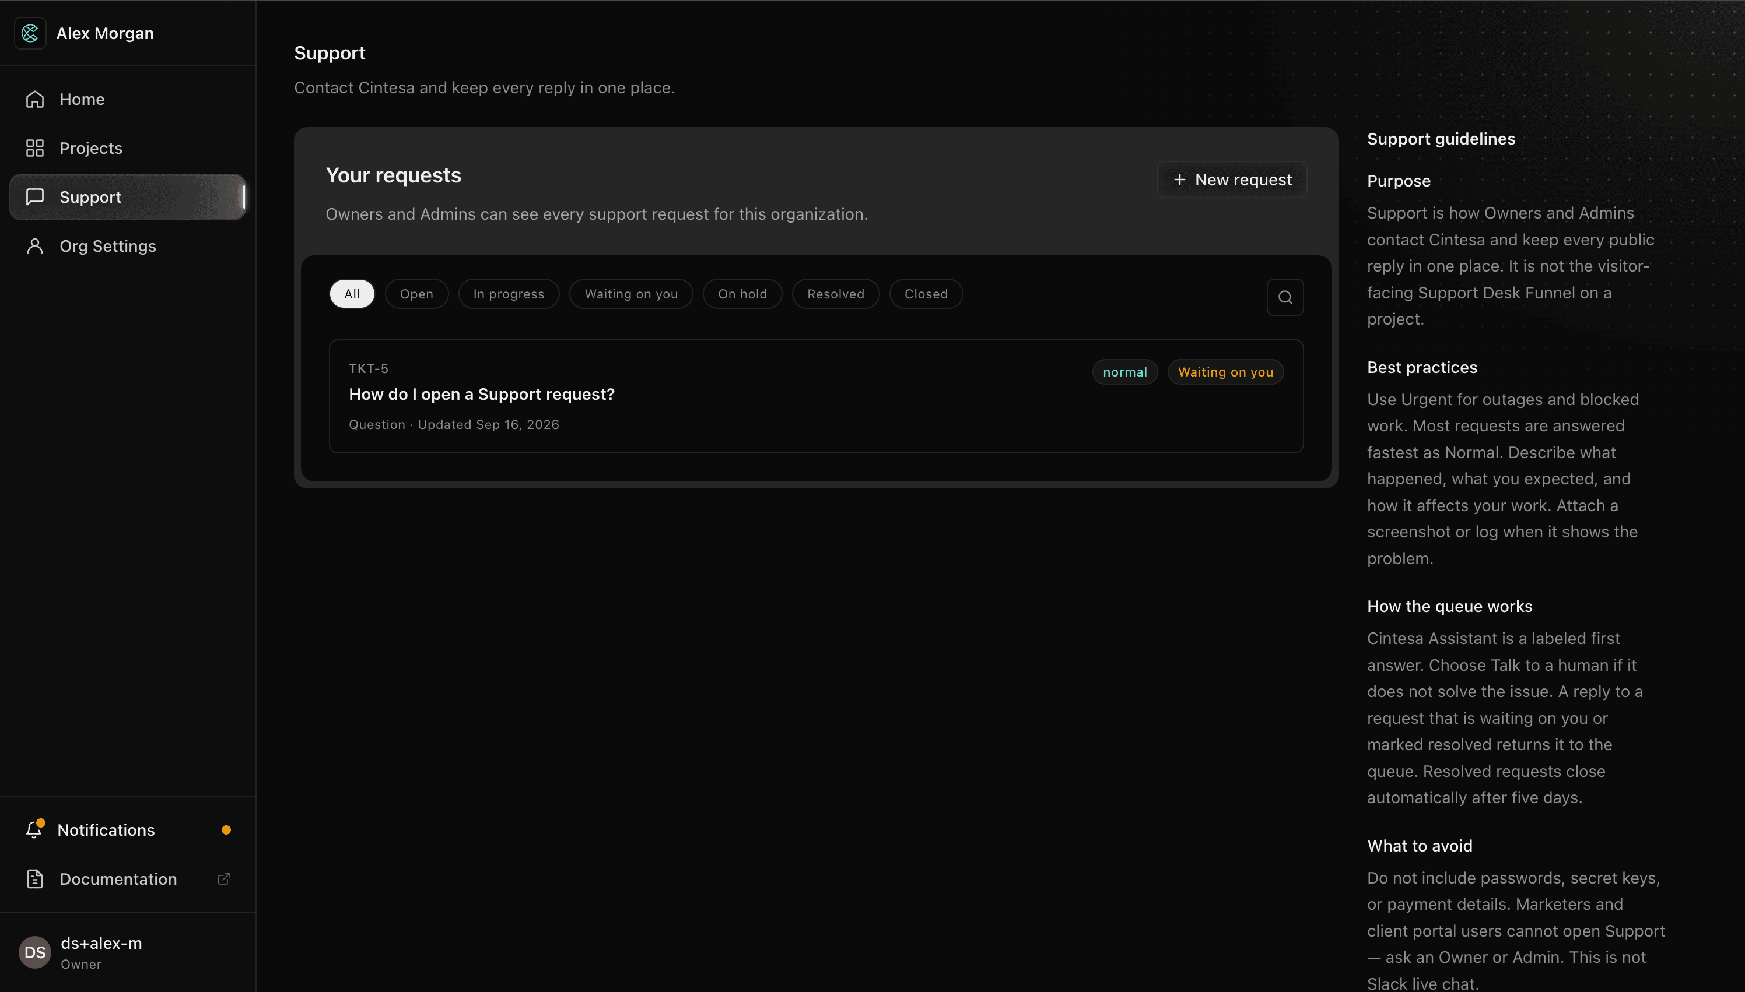Viewport: 1745px width, 992px height.
Task: Click the Support guidelines heading
Action: (1441, 139)
